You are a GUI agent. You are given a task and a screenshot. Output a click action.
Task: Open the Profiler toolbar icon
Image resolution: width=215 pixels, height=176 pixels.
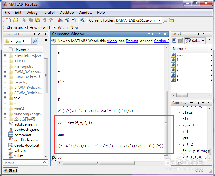74,20
